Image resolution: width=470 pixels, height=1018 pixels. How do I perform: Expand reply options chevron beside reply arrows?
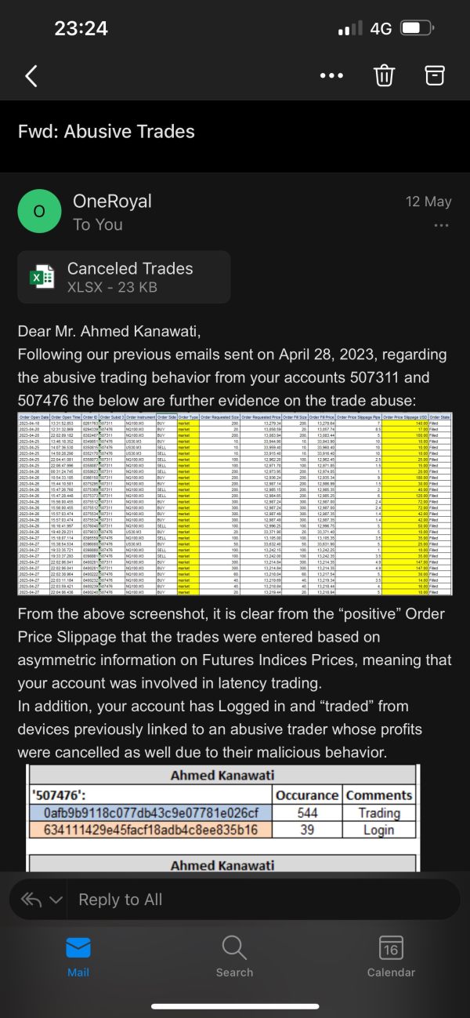(56, 900)
